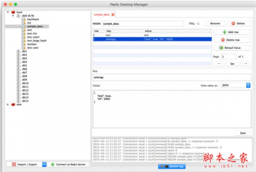Image resolution: width=256 pixels, height=172 pixels.
Task: Select the sample_data key in tree
Action: click(x=35, y=26)
